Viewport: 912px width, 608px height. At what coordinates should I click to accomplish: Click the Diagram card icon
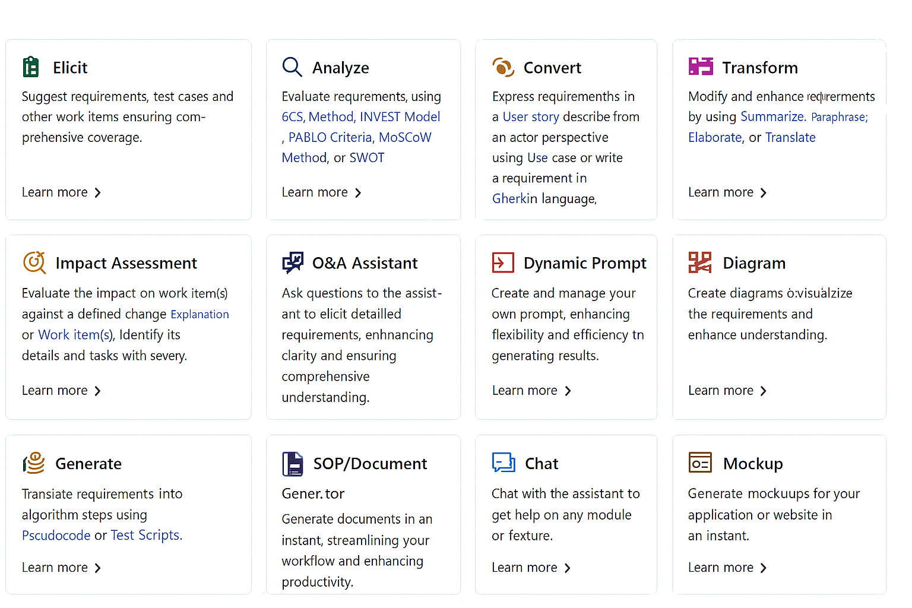[x=700, y=262]
